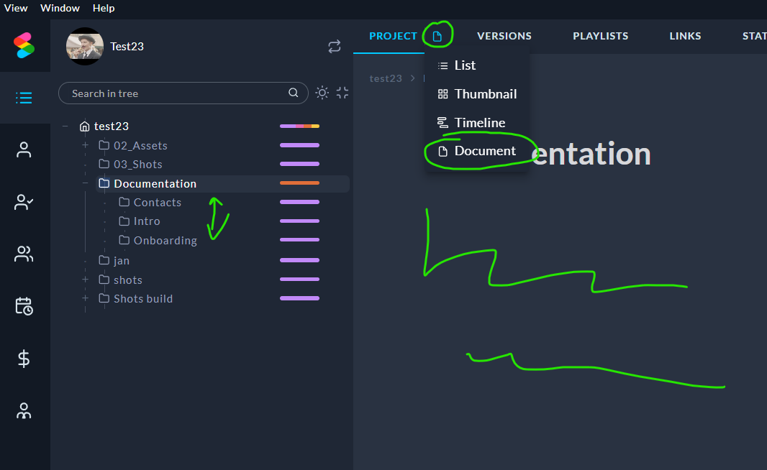Click the ftrack logo icon
The width and height of the screenshot is (767, 470).
pos(24,45)
